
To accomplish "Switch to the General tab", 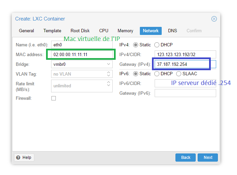I will click(26, 31).
